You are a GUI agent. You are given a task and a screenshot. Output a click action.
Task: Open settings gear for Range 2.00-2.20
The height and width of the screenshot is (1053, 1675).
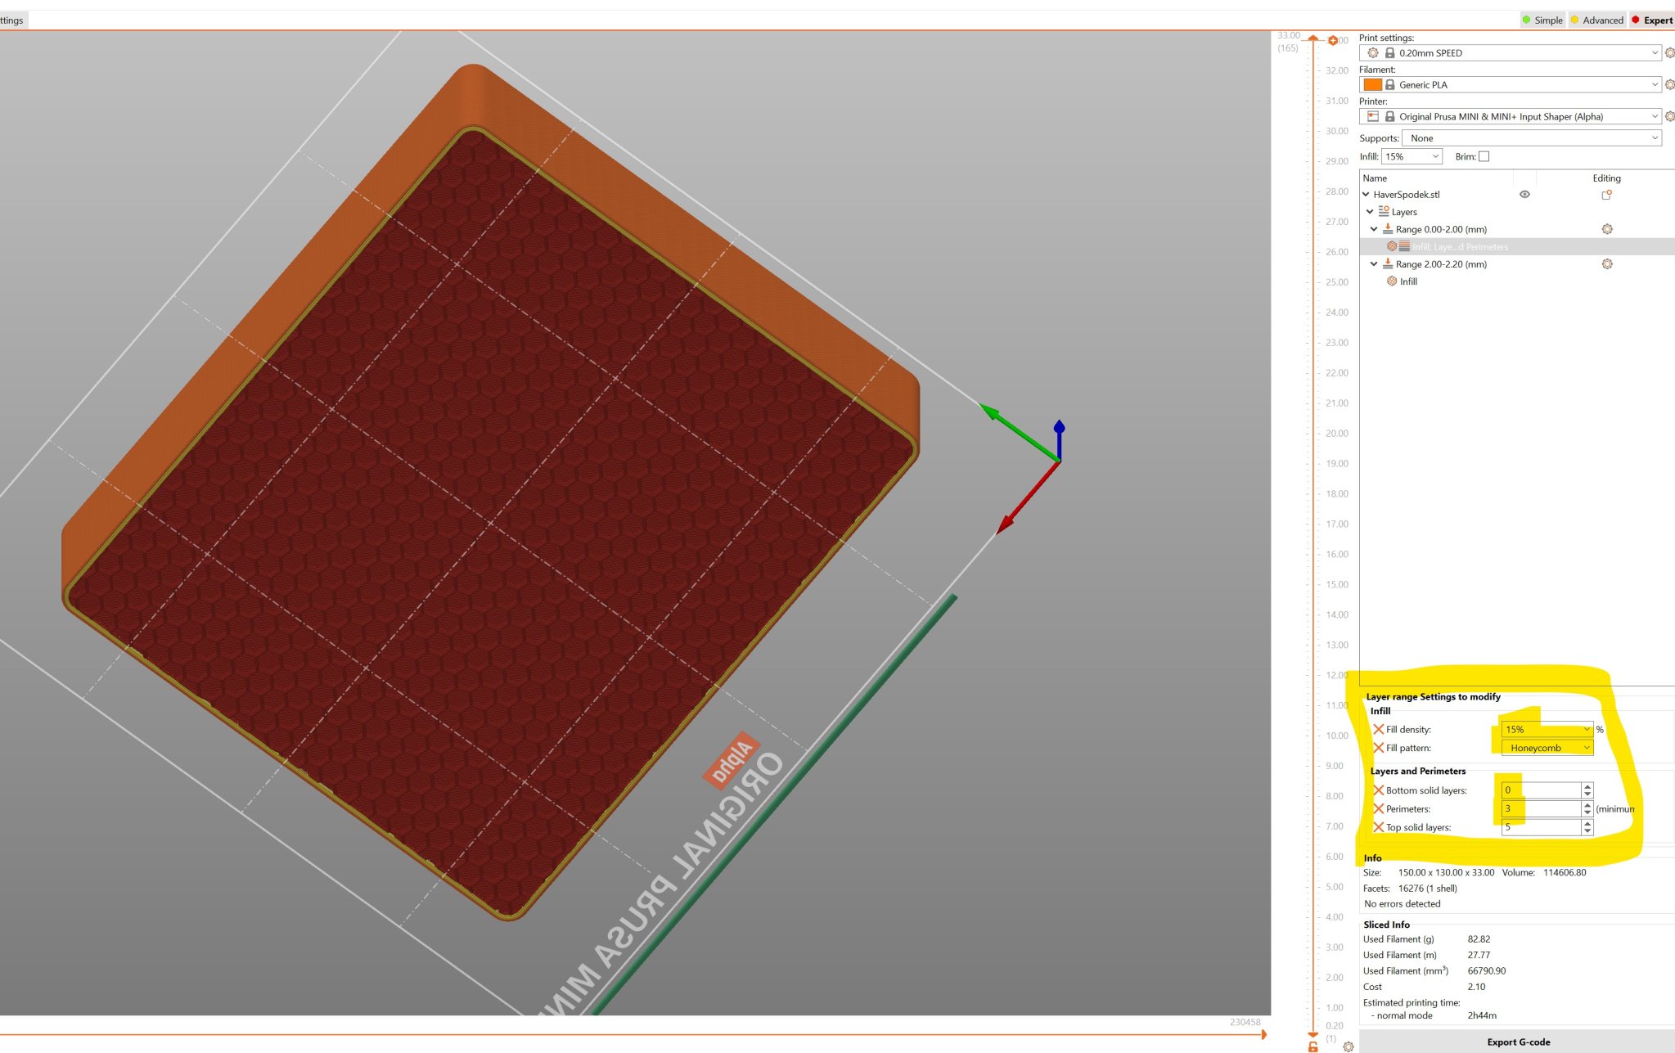tap(1606, 264)
